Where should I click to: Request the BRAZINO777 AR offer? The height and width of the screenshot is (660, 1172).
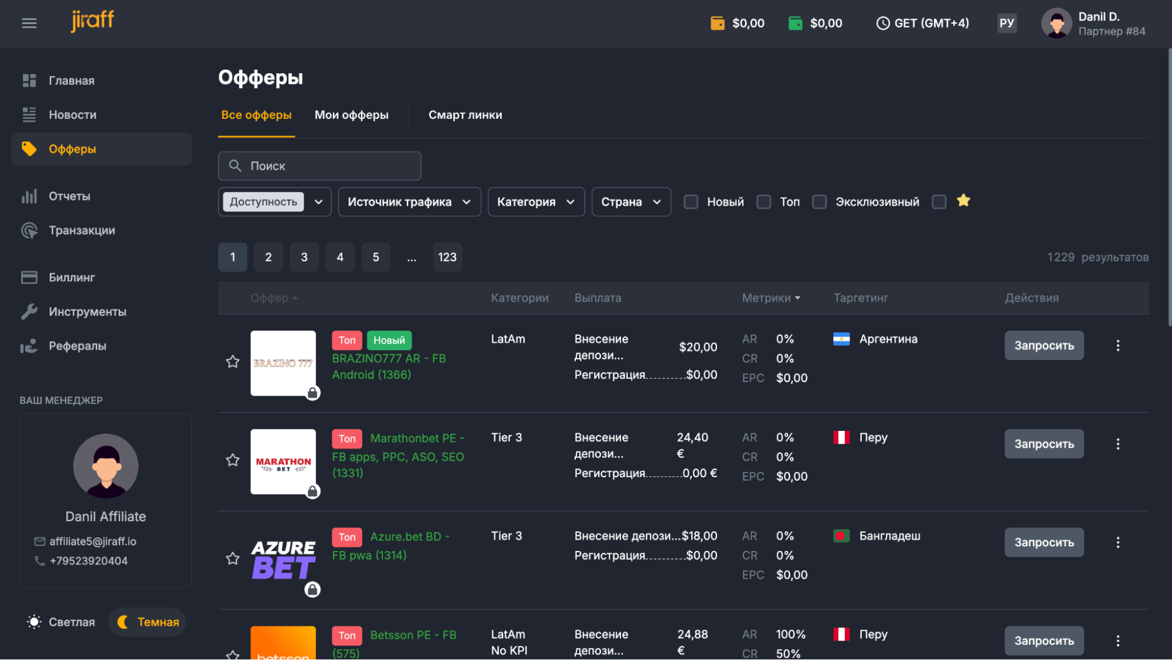coord(1044,346)
